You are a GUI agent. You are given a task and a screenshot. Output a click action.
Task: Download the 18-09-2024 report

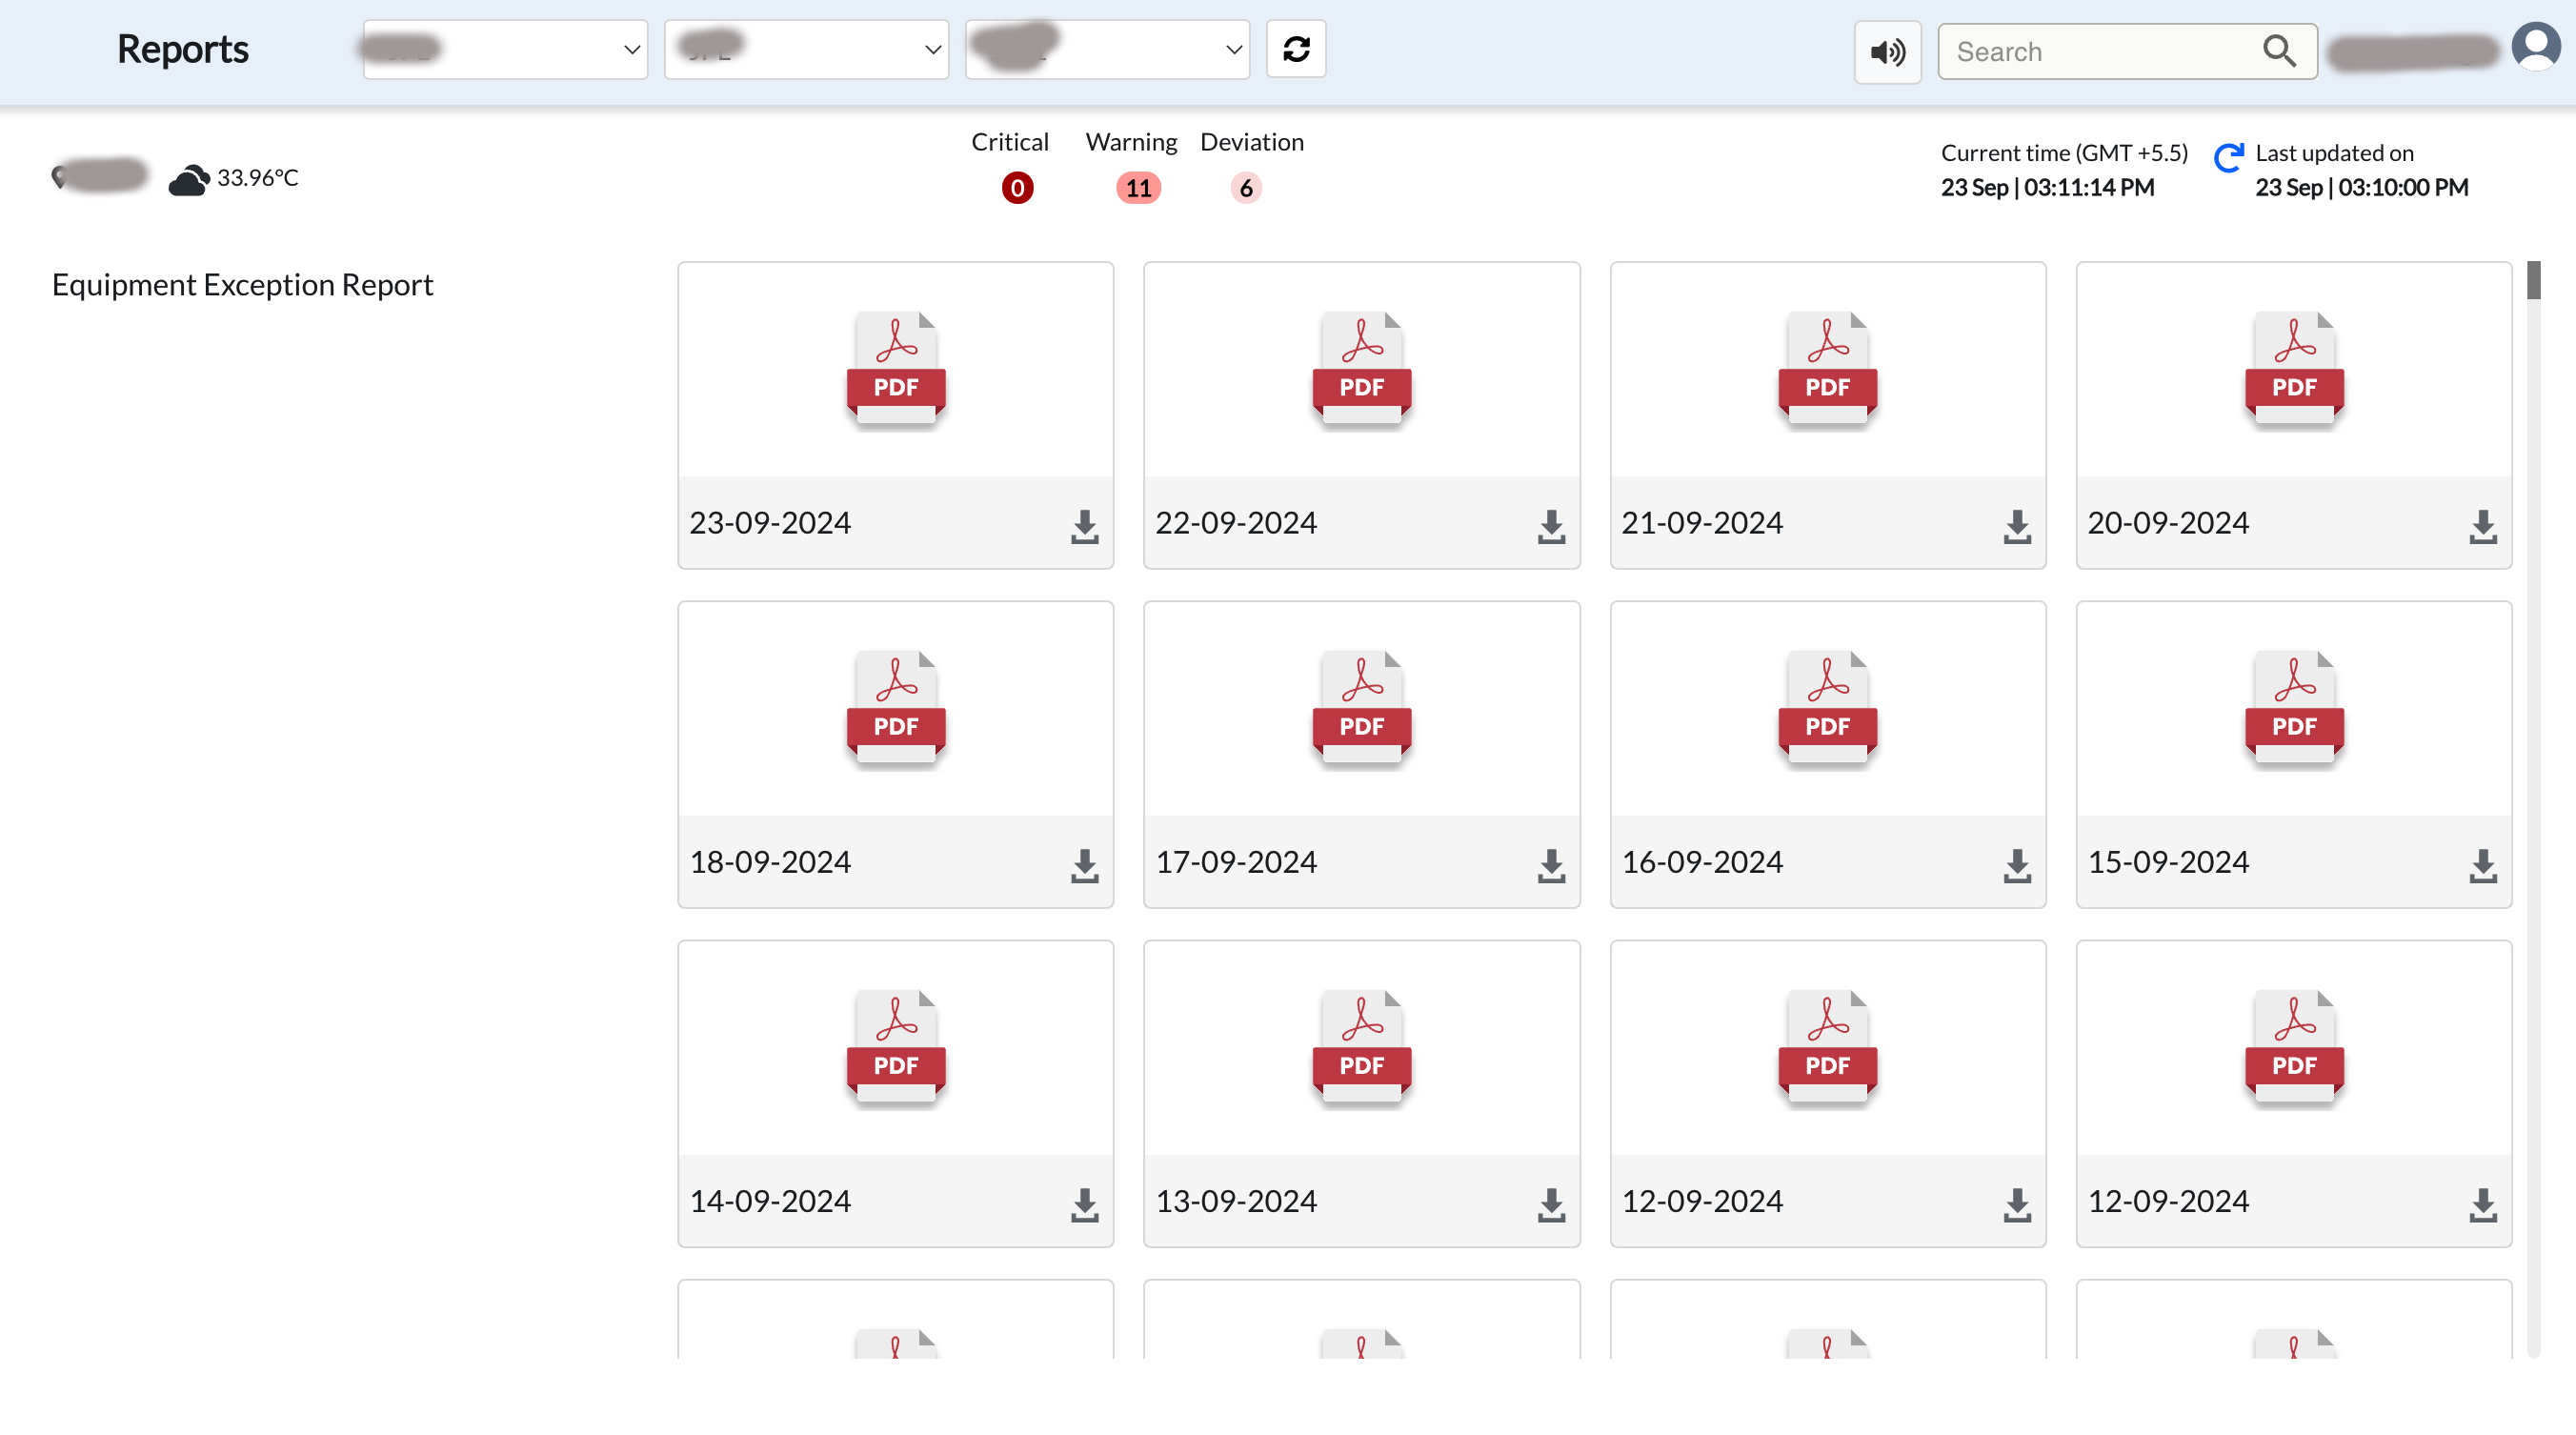1084,865
